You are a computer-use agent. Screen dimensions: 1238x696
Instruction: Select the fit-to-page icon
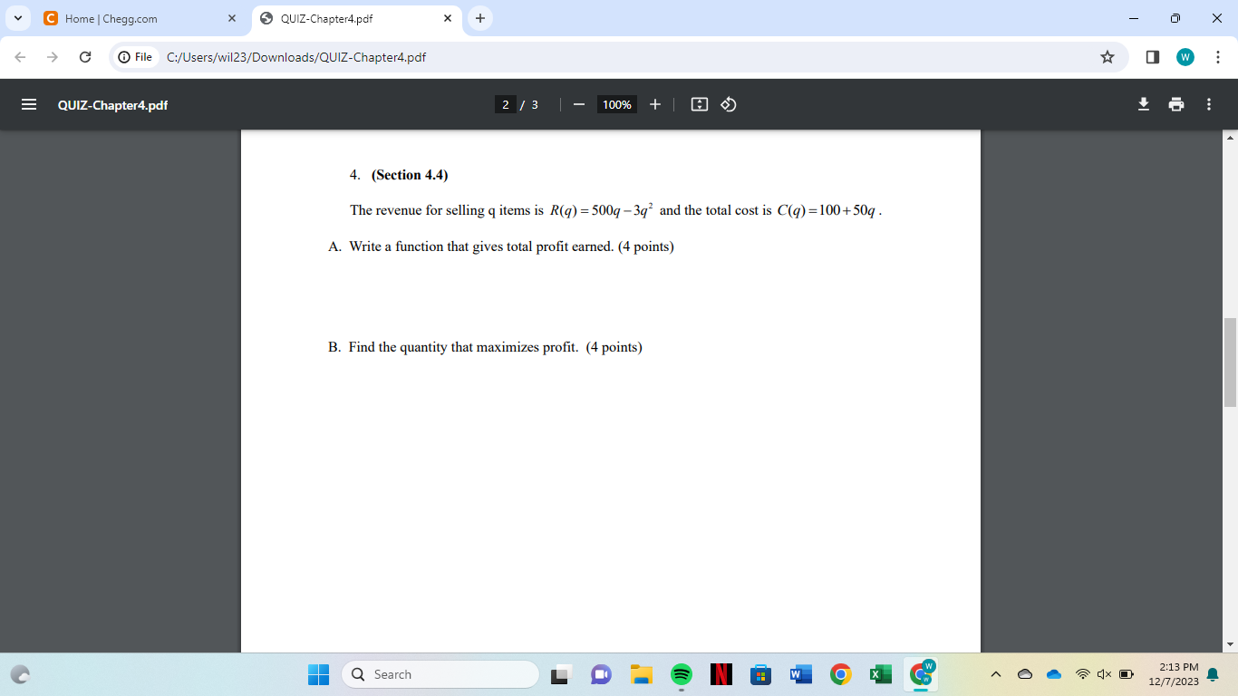tap(699, 104)
